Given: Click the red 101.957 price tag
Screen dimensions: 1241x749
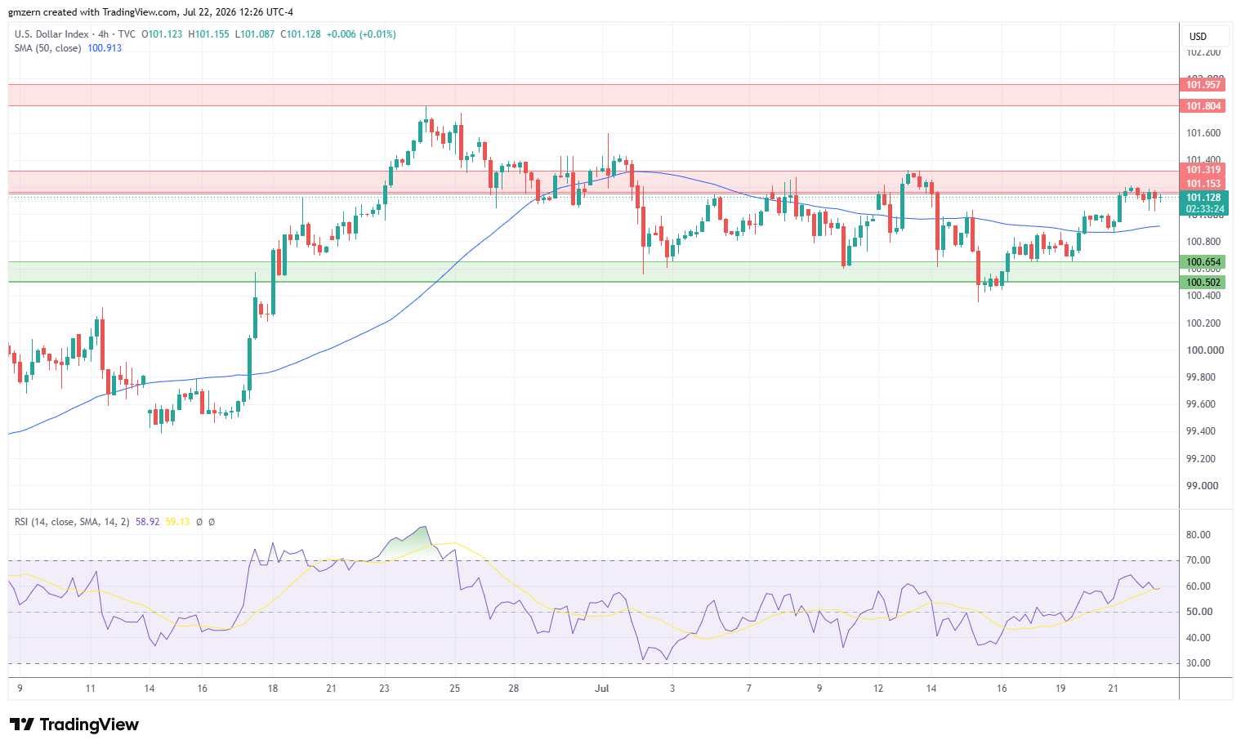Looking at the screenshot, I should (x=1203, y=85).
